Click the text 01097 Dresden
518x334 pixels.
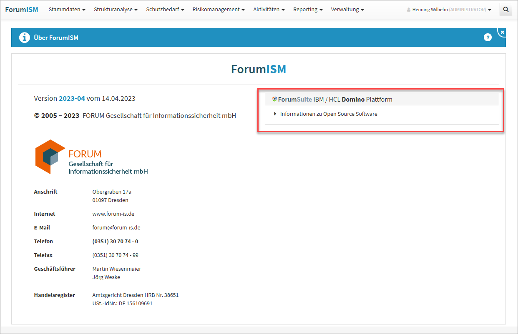[110, 200]
